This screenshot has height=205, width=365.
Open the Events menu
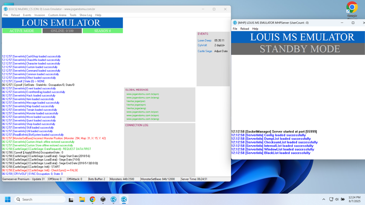click(x=27, y=15)
